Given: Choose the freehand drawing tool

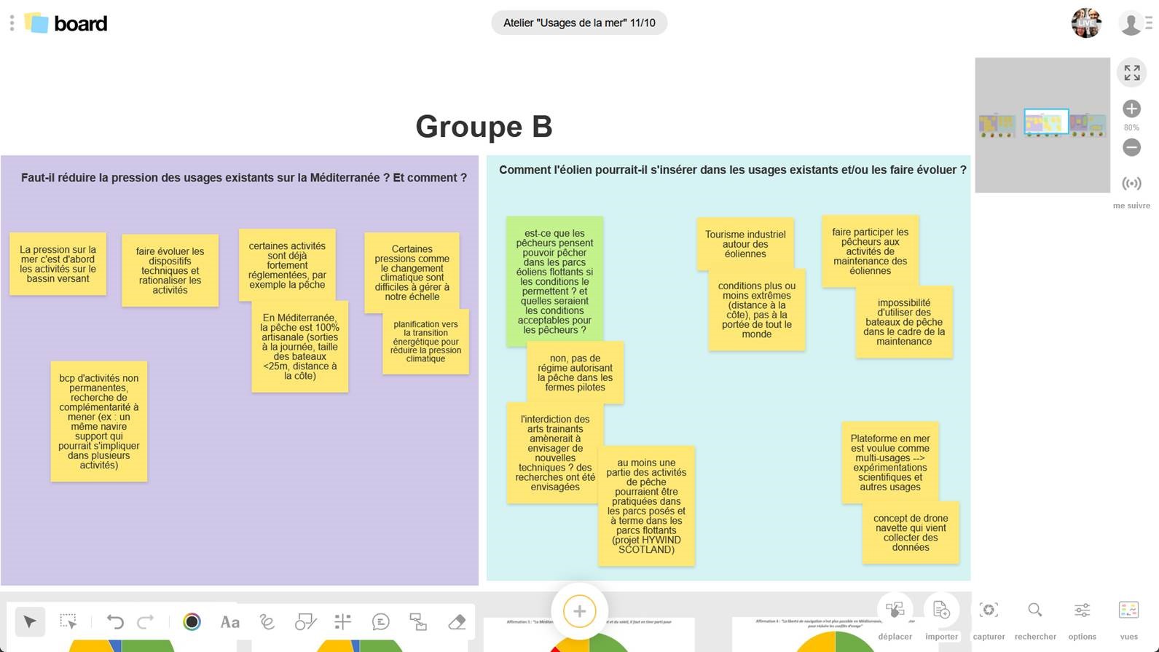Looking at the screenshot, I should (x=267, y=621).
